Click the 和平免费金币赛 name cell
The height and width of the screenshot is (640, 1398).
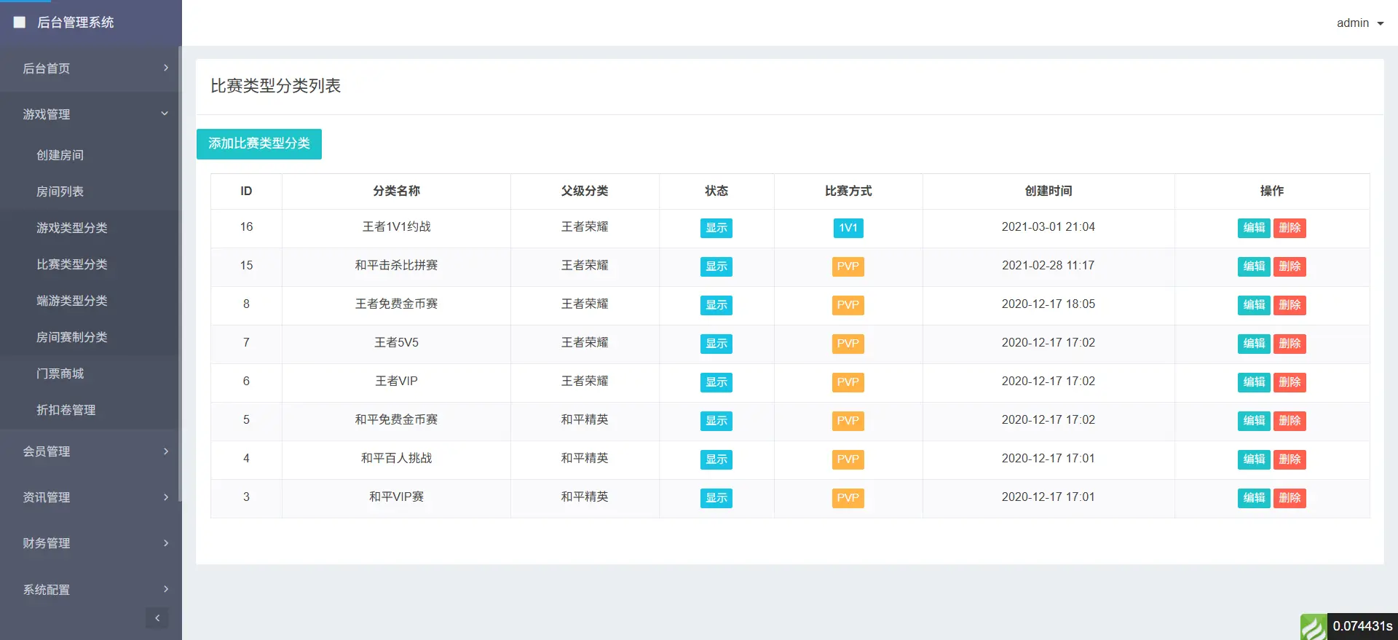click(396, 420)
